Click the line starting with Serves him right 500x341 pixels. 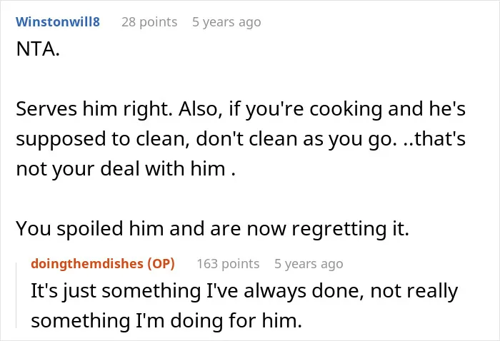(241, 109)
